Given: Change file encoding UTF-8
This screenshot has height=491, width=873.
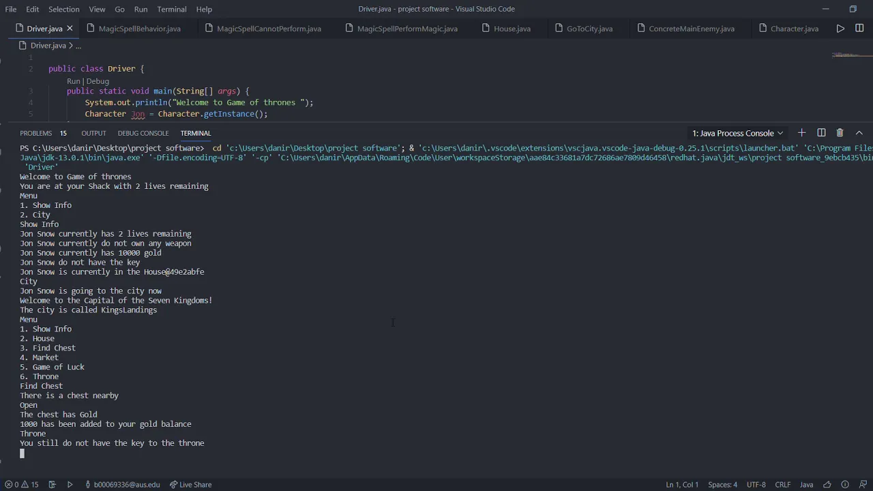Looking at the screenshot, I should (756, 485).
